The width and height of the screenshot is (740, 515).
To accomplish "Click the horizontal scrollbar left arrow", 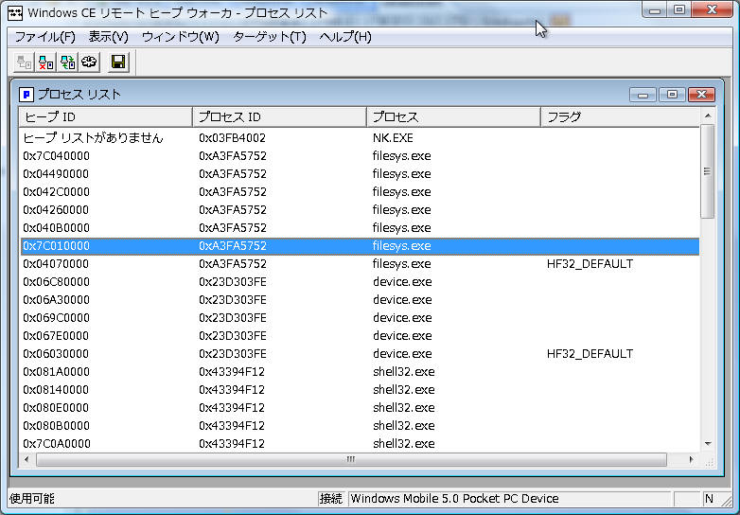I will 26,459.
